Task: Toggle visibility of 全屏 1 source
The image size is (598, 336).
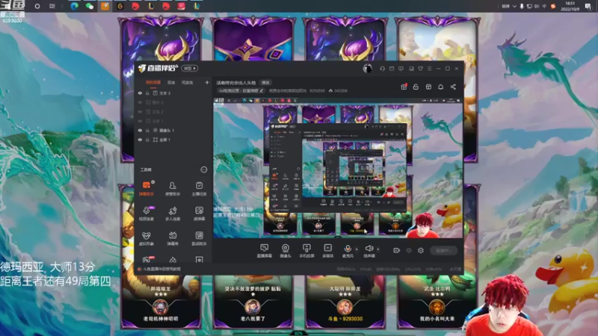Action: [x=140, y=140]
